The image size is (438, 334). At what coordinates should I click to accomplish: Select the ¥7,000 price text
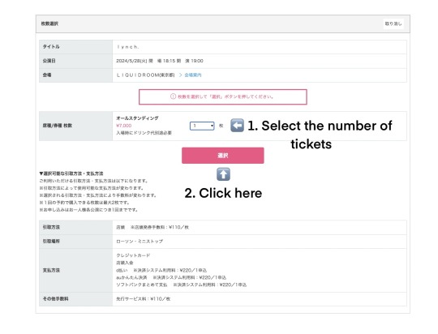[124, 126]
